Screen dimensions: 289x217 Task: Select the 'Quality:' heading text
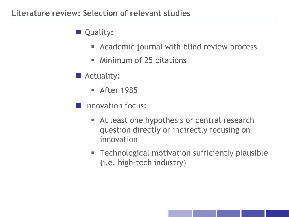tap(99, 32)
